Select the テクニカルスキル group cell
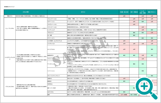This screenshot has width=161, height=103. coord(10,87)
